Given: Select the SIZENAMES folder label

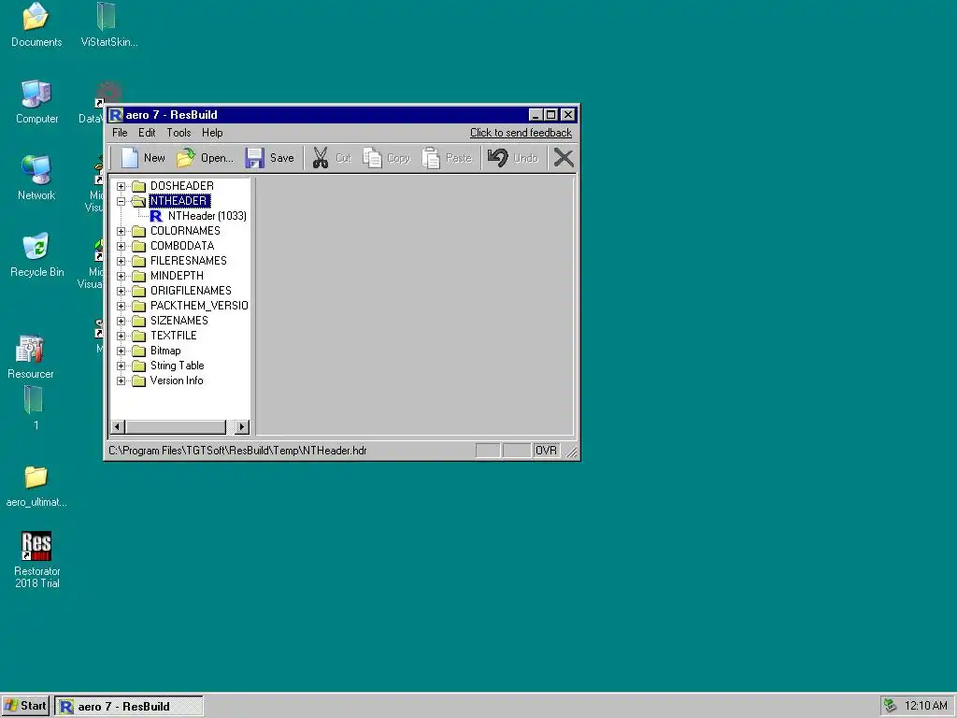Looking at the screenshot, I should pyautogui.click(x=179, y=321).
